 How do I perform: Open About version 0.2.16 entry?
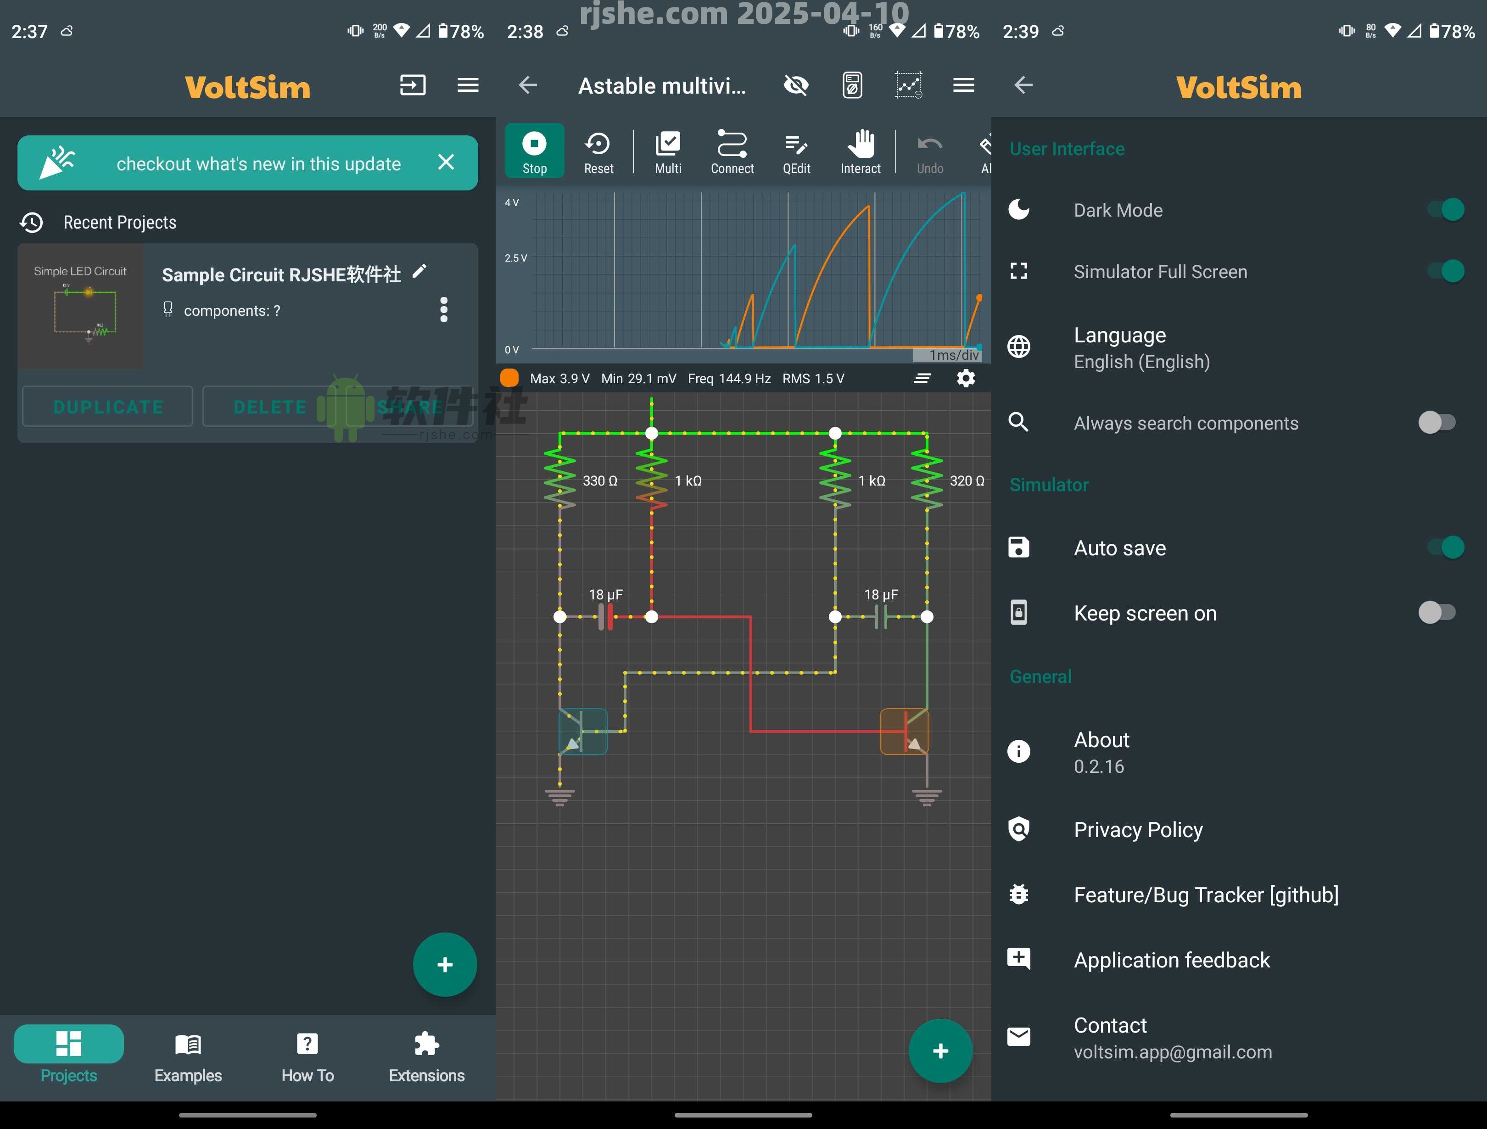tap(1239, 752)
